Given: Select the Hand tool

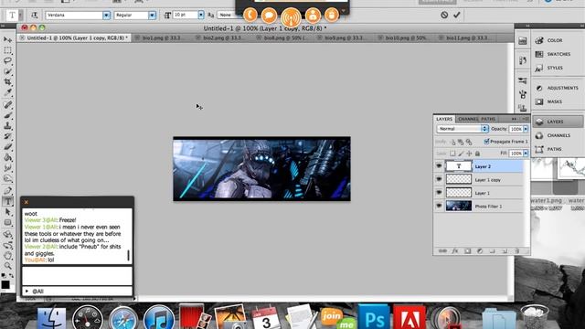Looking at the screenshot, I should [x=8, y=256].
